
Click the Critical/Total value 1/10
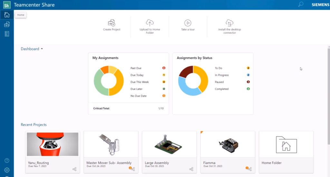tap(161, 108)
